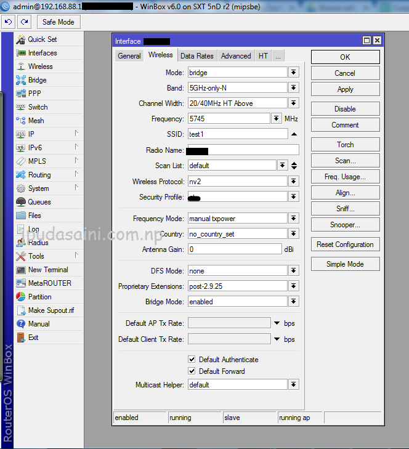Switch to the Data Rates tab
The width and height of the screenshot is (409, 449).
tap(197, 56)
